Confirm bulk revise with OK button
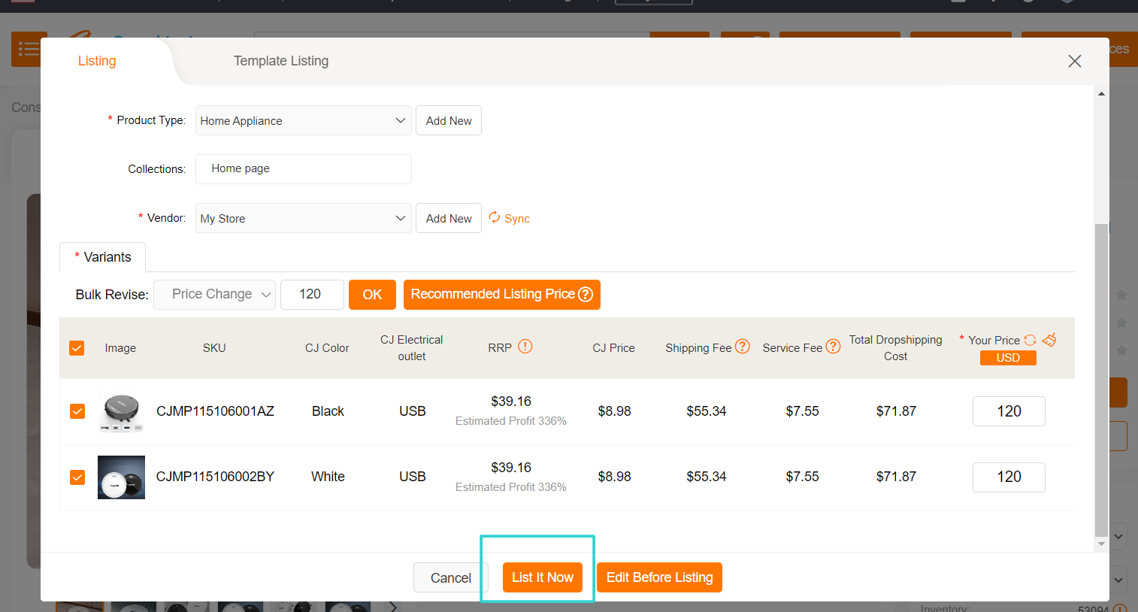The image size is (1138, 612). point(372,294)
